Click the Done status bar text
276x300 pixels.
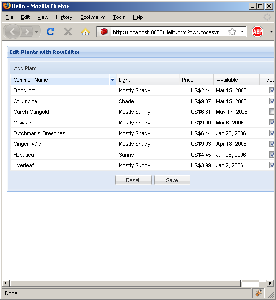(11, 293)
